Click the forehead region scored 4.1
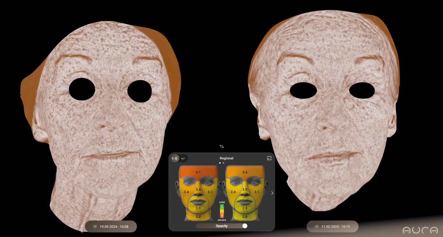This screenshot has width=443, height=237. coord(198,172)
